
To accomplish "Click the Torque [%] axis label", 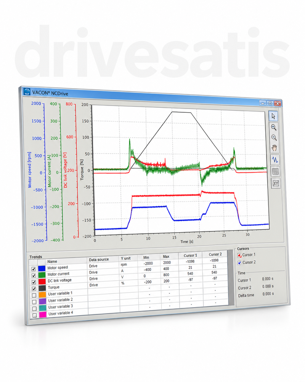I will point(82,170).
